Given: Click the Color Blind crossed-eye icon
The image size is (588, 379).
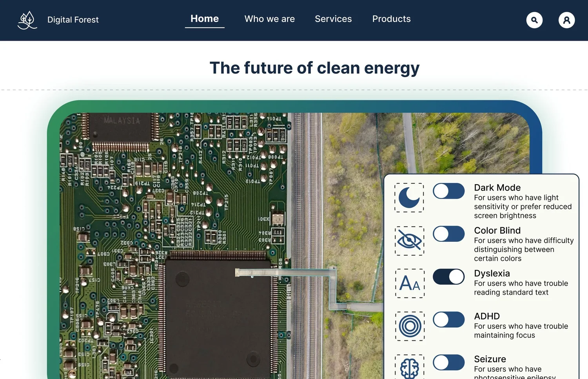Looking at the screenshot, I should (409, 241).
